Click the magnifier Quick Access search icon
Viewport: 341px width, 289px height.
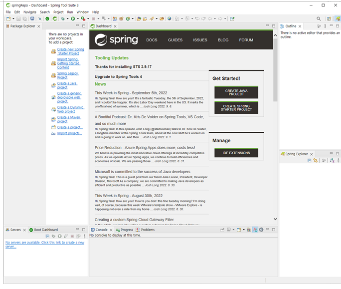(x=319, y=19)
